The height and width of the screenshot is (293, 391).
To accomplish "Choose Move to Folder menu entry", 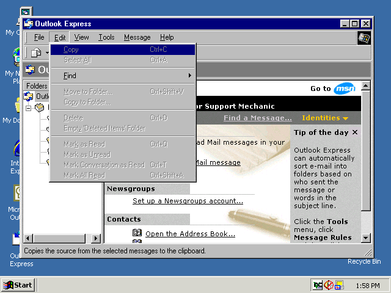I will point(123,92).
